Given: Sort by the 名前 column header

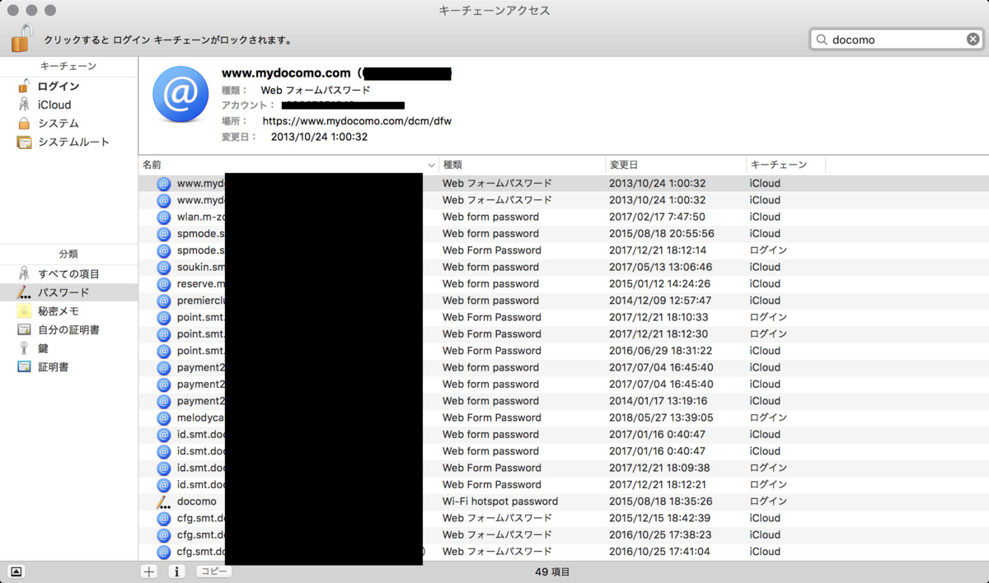Looking at the screenshot, I should pyautogui.click(x=288, y=165).
